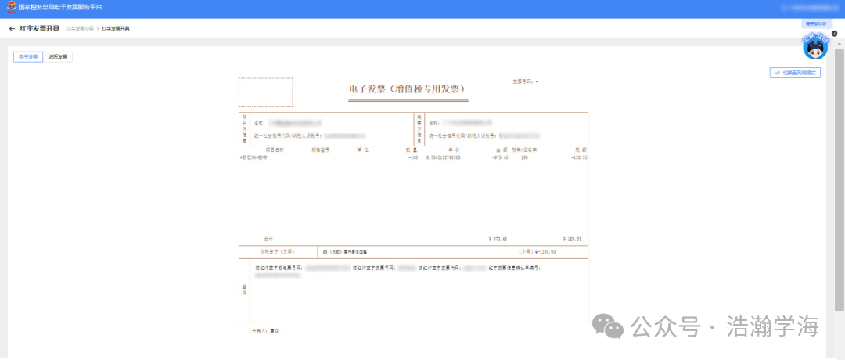Click the back arrow beside 红字发票开具
Viewport: 845px width, 360px height.
click(x=12, y=28)
